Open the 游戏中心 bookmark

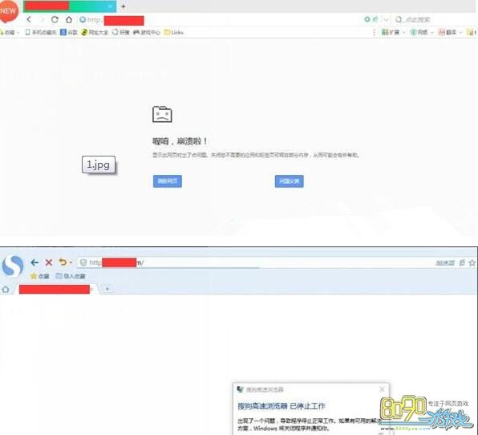[x=147, y=32]
